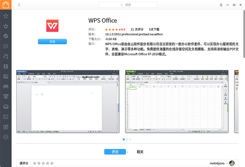Switch to the 评论 reviews tab

pyautogui.click(x=115, y=152)
